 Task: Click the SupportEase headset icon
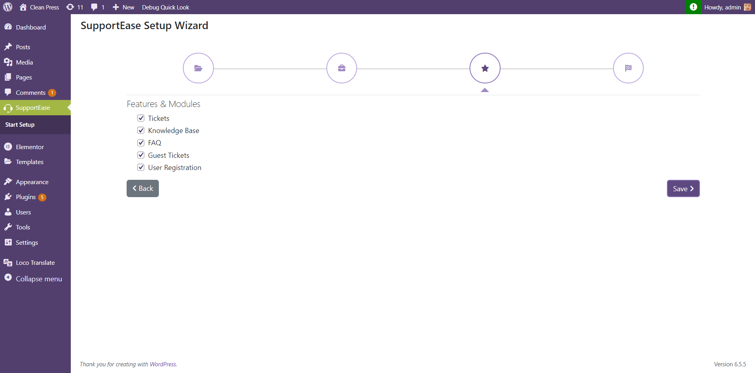(x=8, y=108)
